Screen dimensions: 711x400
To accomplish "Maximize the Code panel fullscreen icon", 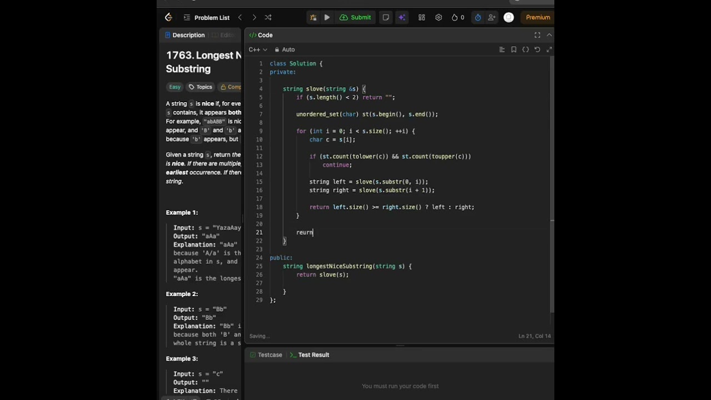I will (537, 35).
